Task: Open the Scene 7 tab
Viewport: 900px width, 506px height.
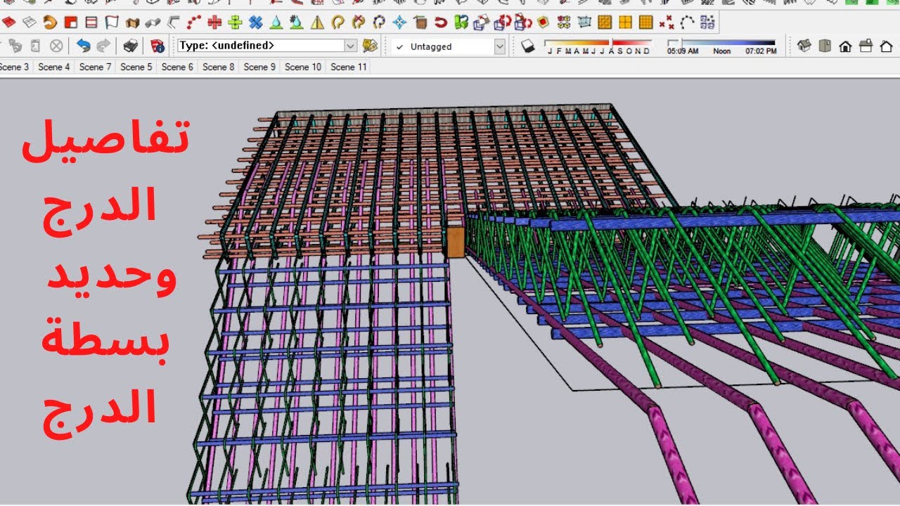Action: click(95, 67)
